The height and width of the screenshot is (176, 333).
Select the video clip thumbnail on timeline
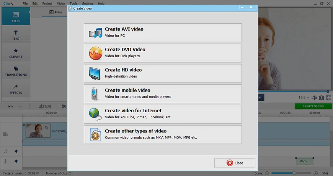point(38,131)
